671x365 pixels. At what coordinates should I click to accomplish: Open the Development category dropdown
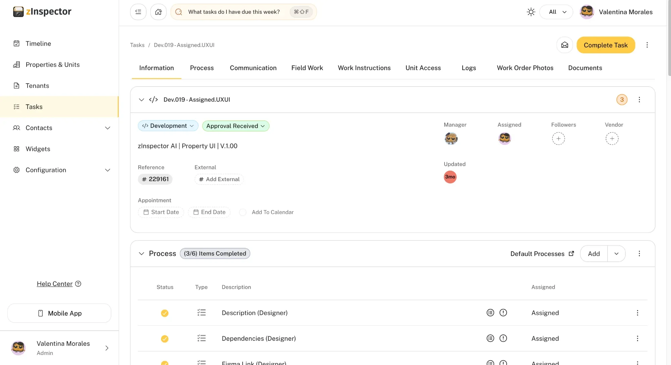[x=168, y=126]
